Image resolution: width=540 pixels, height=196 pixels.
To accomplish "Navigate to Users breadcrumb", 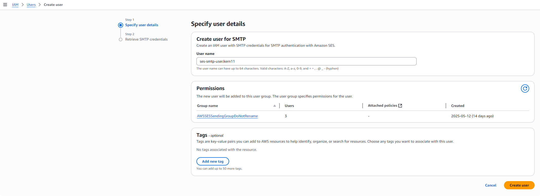I will click(x=31, y=5).
